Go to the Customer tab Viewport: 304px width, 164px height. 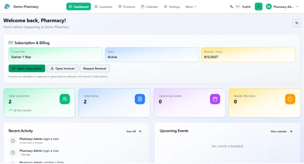[x=103, y=6]
